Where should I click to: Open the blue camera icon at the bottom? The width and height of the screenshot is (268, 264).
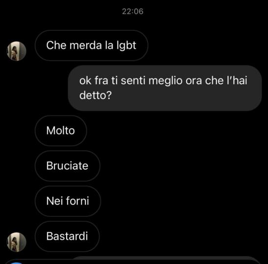tap(16, 263)
